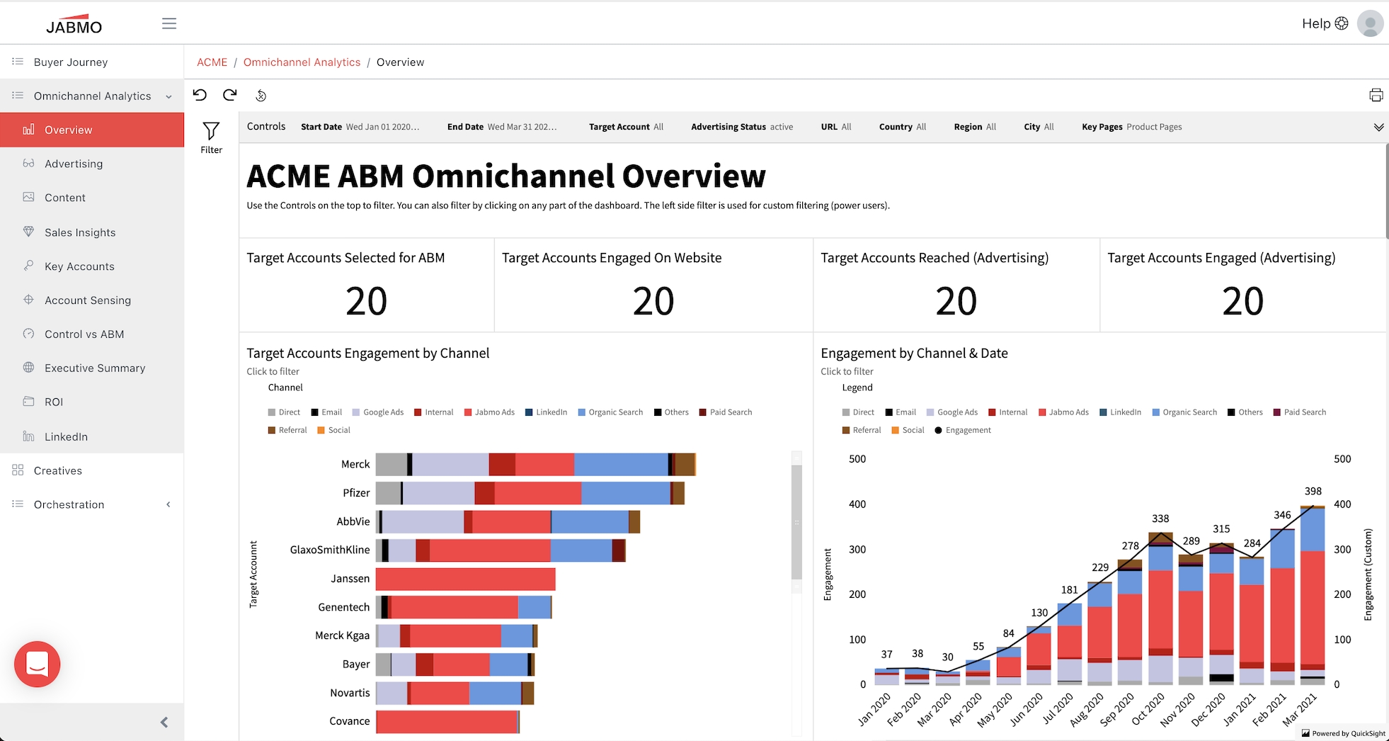Click the Account Sensing target icon

(x=28, y=300)
